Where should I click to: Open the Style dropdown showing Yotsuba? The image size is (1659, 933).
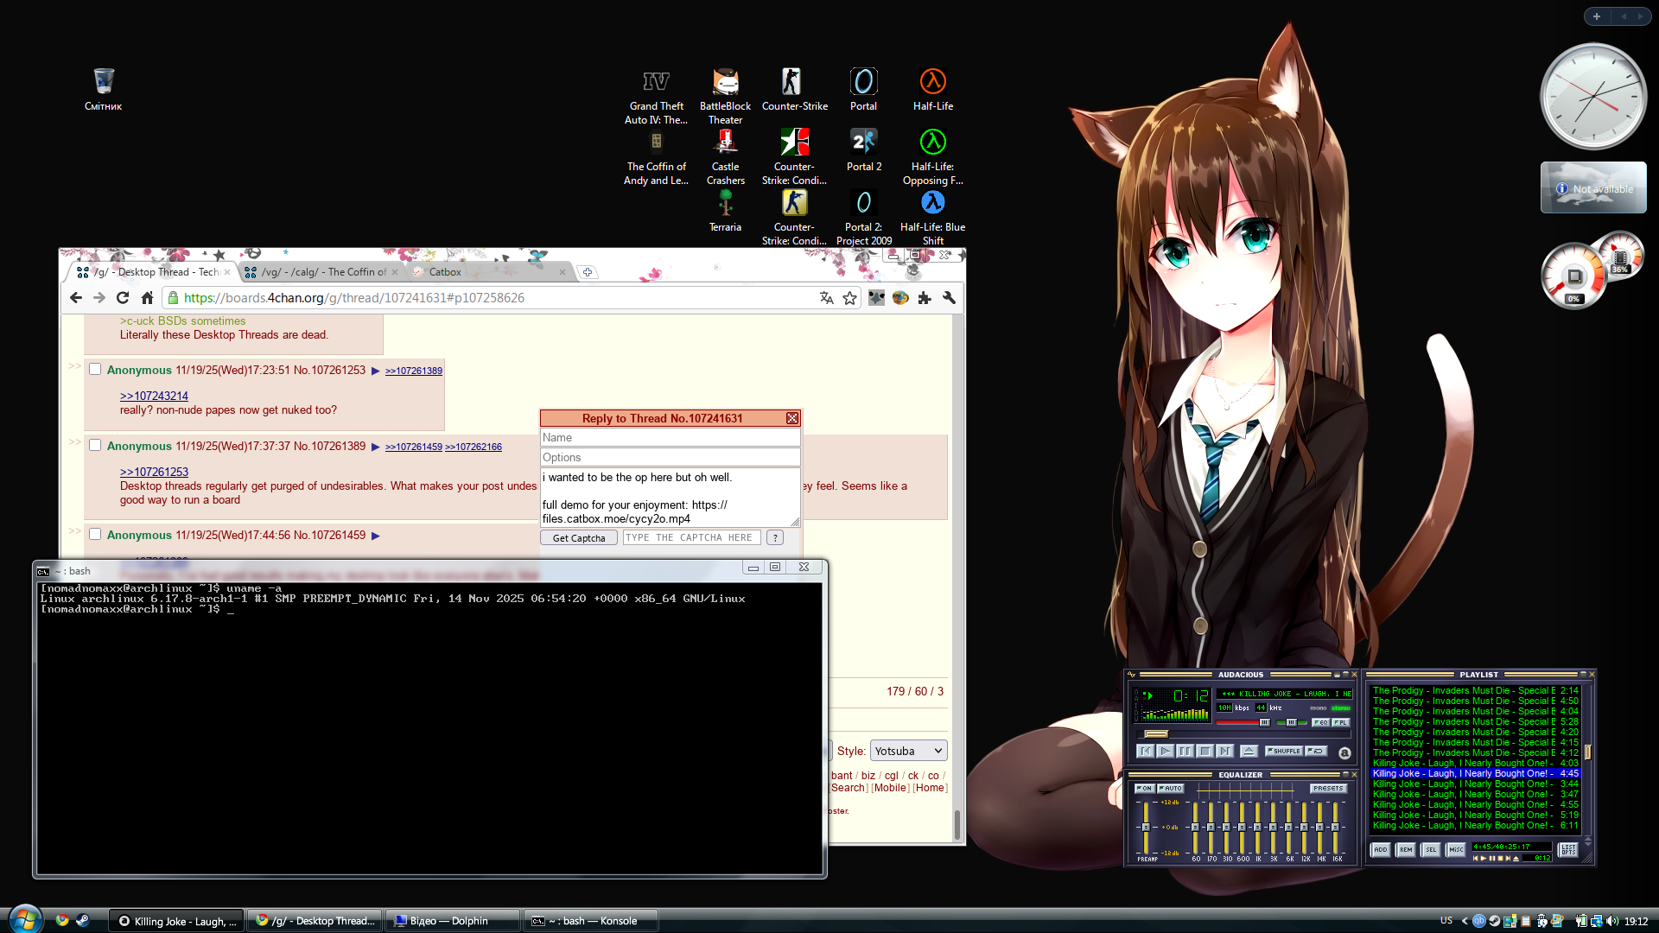point(908,751)
